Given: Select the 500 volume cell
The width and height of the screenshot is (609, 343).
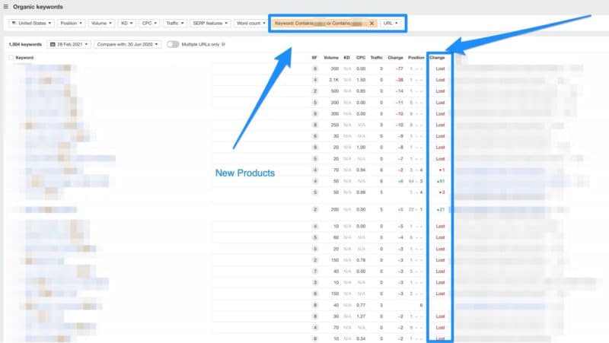Looking at the screenshot, I should [335, 91].
